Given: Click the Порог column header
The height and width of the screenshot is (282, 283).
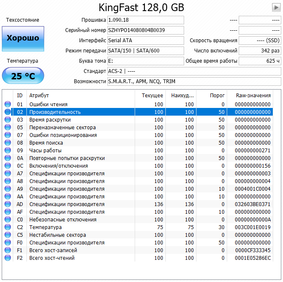Looking at the screenshot, I should pos(211,96).
